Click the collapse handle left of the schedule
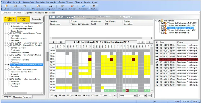 [x=47, y=57]
